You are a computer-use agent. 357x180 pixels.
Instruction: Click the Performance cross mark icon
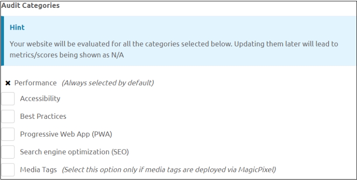[x=8, y=83]
